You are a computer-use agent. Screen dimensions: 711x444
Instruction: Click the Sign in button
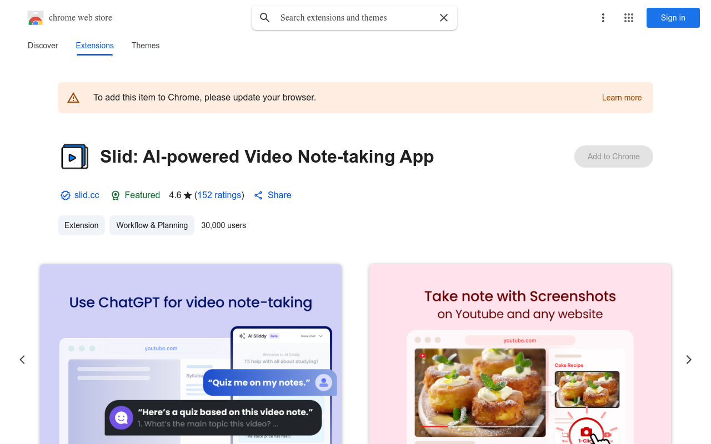[x=673, y=18]
